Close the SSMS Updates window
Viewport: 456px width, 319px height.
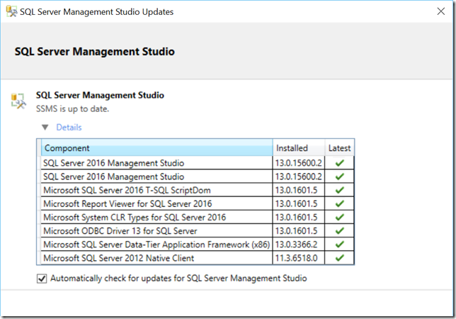point(439,12)
